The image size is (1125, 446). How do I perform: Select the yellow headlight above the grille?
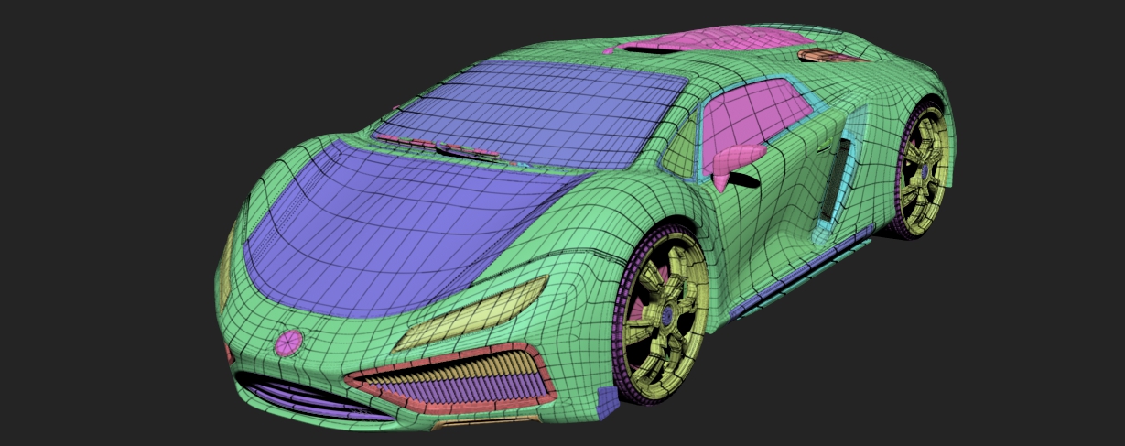(471, 314)
